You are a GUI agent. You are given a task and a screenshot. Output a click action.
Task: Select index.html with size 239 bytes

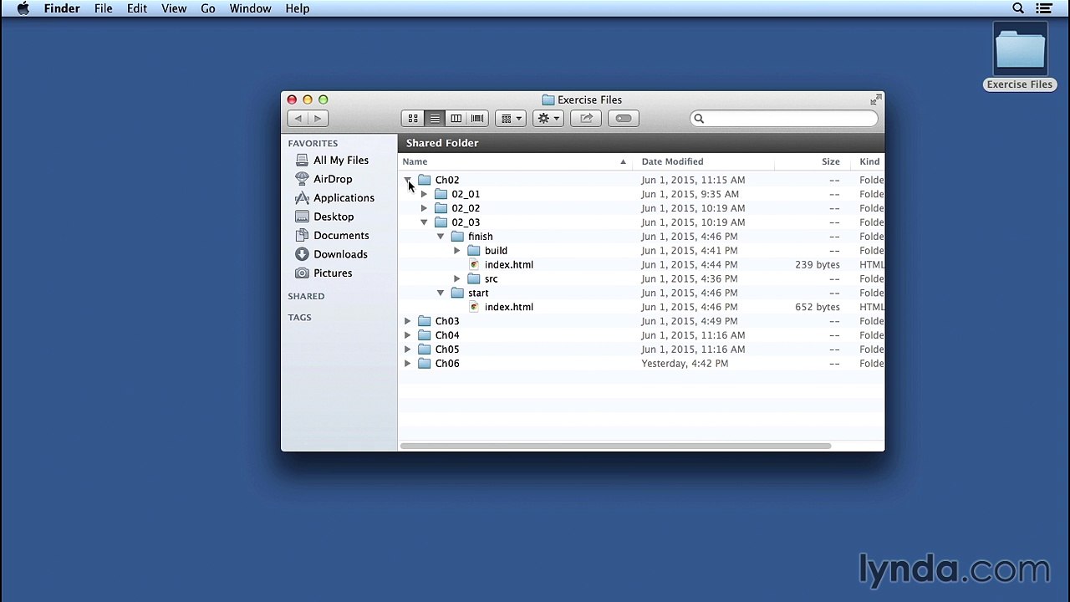(641, 265)
